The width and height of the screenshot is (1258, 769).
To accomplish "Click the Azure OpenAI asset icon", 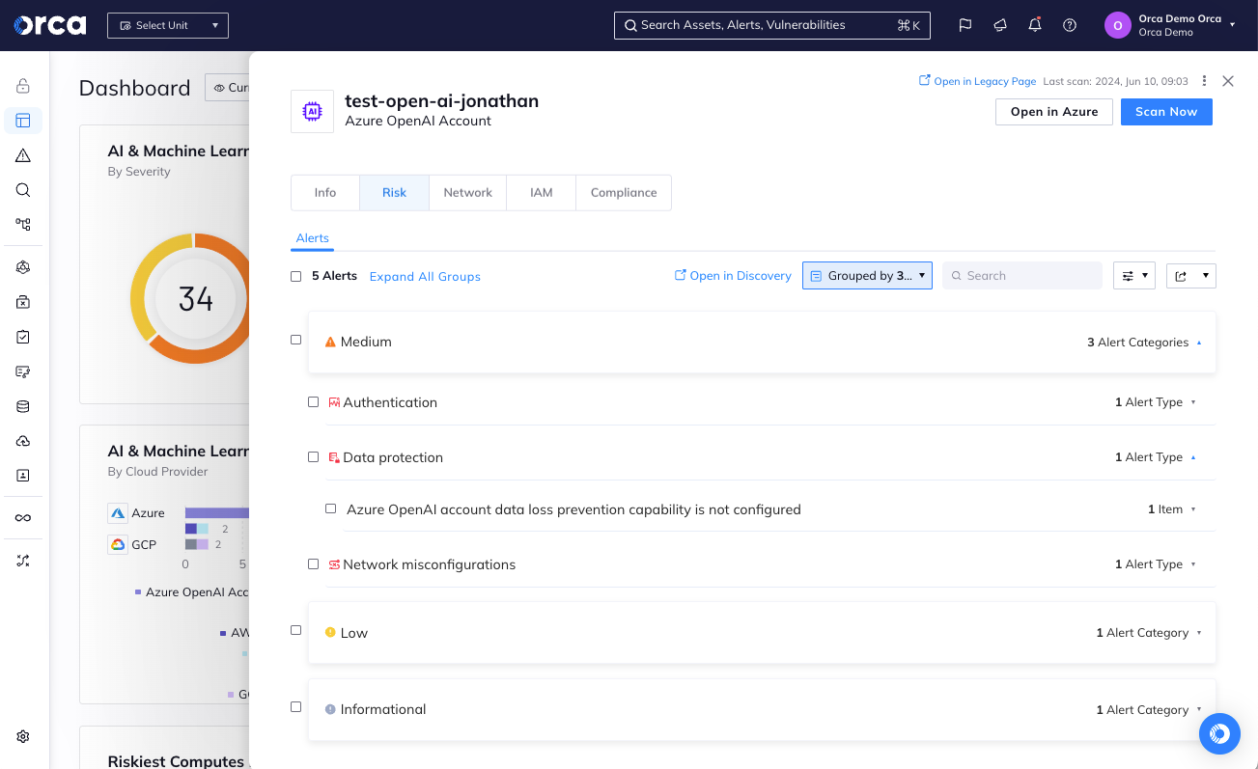I will pos(312,112).
